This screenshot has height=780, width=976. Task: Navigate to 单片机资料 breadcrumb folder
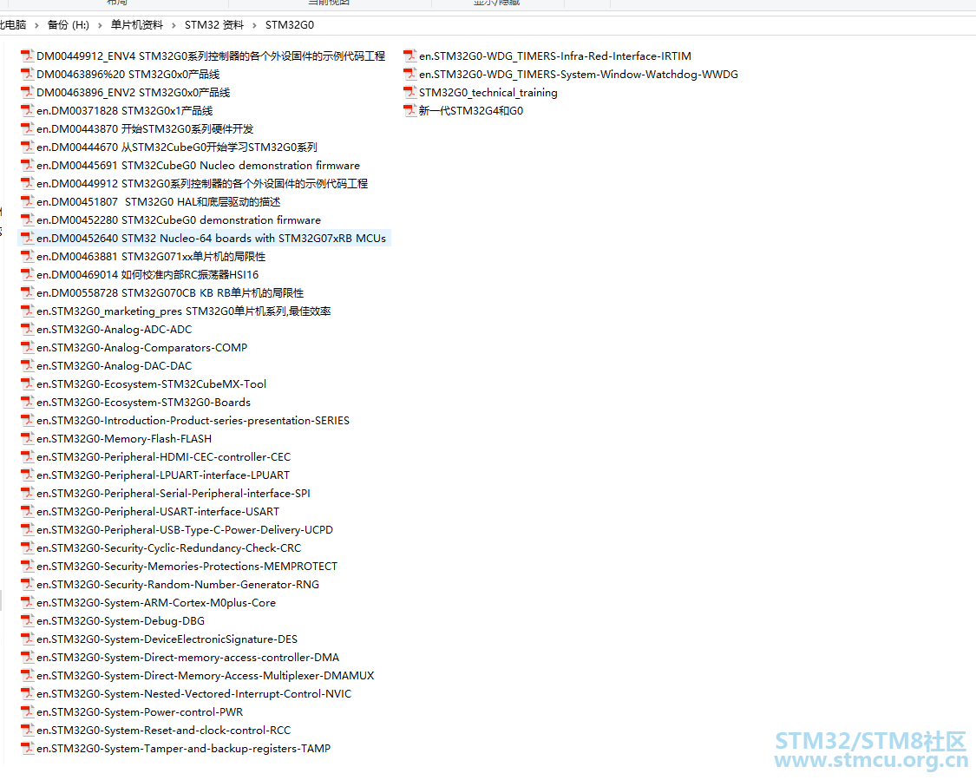137,25
